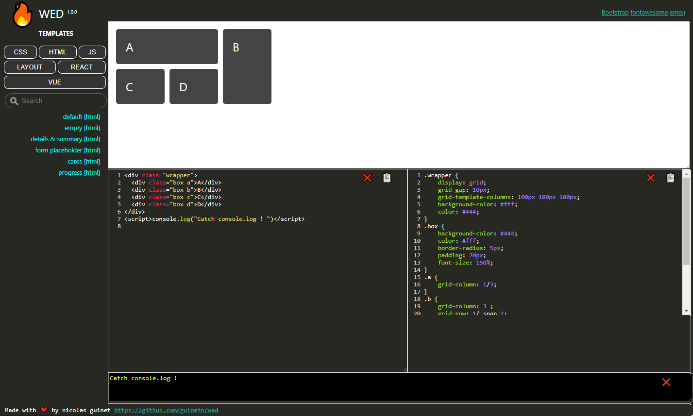Copy CSS editor content with clipboard icon
The height and width of the screenshot is (416, 693).
pos(671,178)
